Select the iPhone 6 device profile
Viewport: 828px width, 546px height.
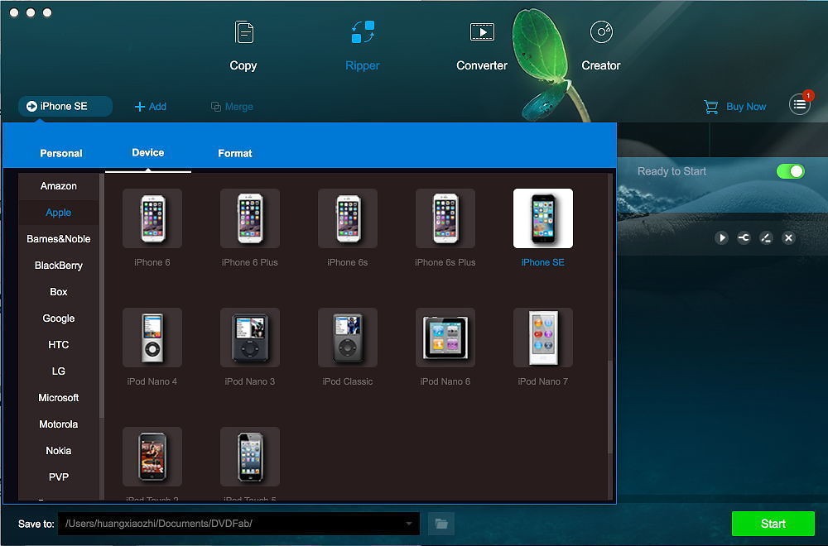[x=152, y=218]
